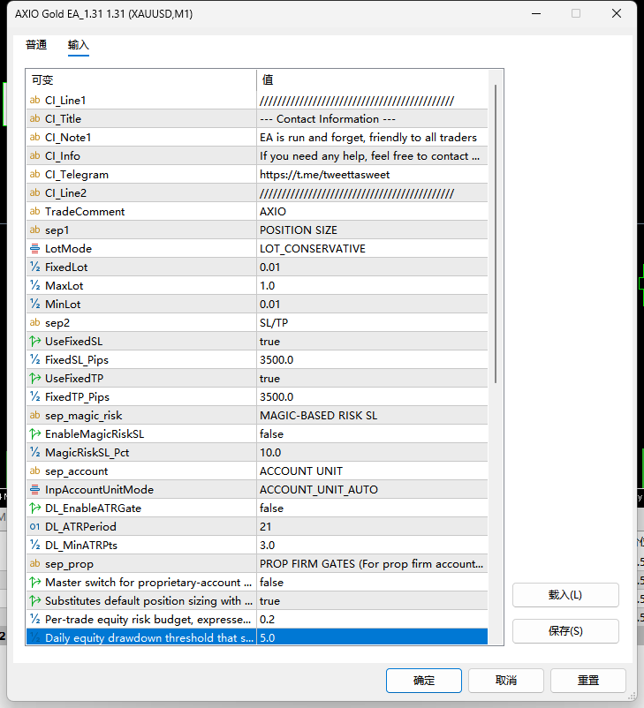The image size is (644, 708).
Task: Click the bool icon beside Substitutes default position row
Action: pos(34,600)
